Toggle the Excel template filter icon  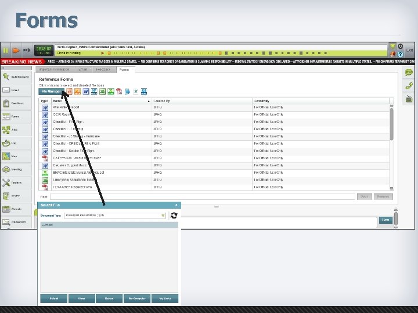[x=111, y=92]
